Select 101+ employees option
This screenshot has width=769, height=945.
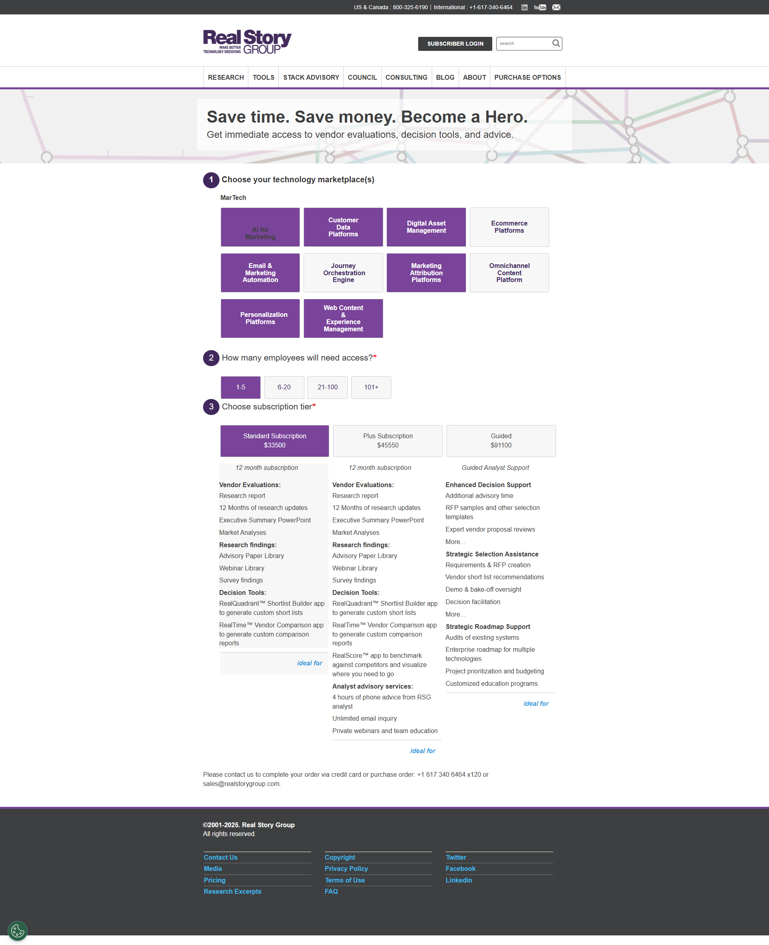click(371, 387)
